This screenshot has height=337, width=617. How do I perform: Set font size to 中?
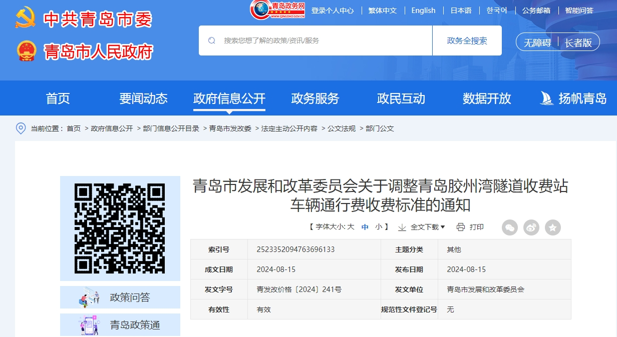pos(365,227)
